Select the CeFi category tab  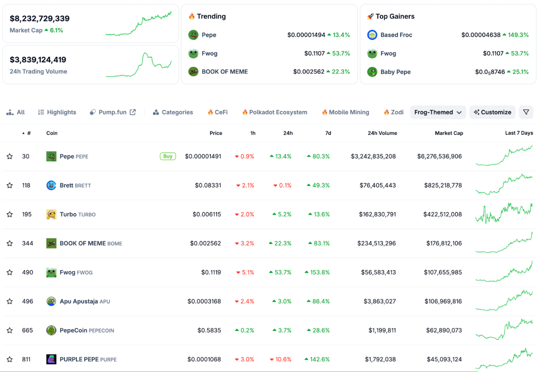tap(218, 112)
